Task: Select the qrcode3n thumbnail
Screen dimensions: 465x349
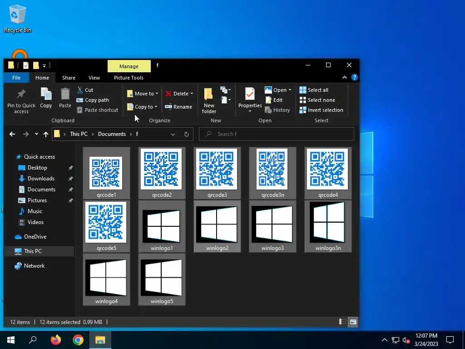Action: pyautogui.click(x=272, y=173)
